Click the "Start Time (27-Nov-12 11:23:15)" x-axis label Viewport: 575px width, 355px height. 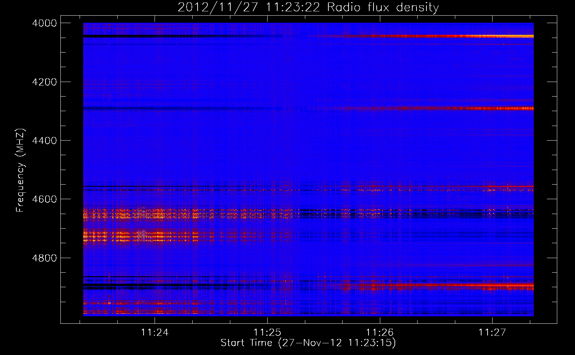308,343
